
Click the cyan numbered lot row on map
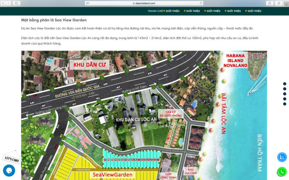(x=131, y=160)
